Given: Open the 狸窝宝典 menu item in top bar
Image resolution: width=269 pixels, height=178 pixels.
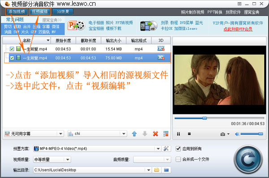Looking at the screenshot, I should (252, 12).
